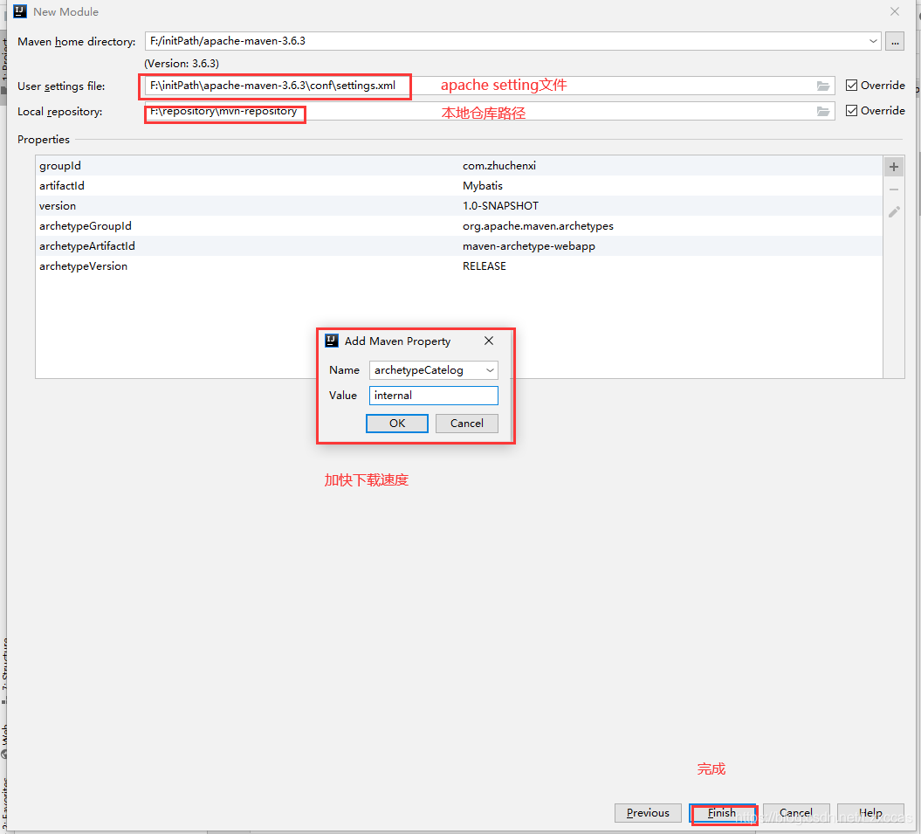Select the version property row
This screenshot has width=921, height=834.
458,206
